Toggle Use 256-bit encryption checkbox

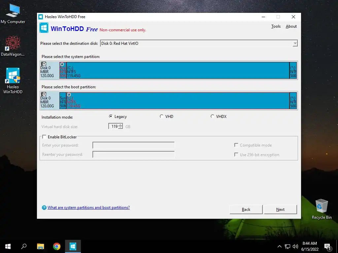(x=236, y=155)
